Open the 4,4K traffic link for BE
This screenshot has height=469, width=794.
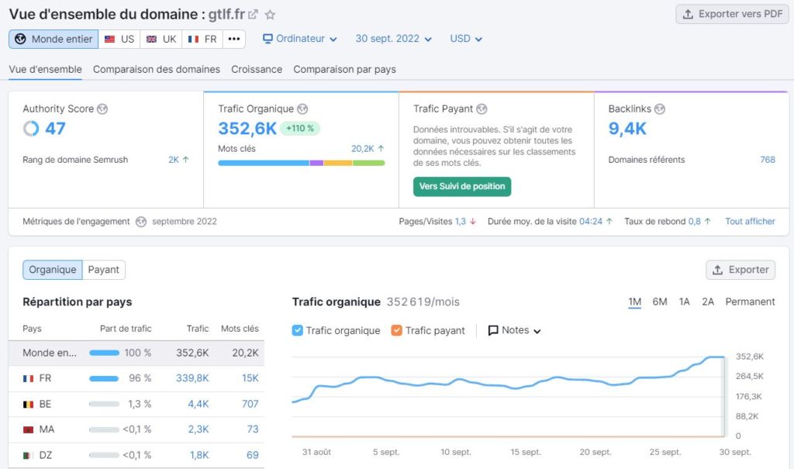coord(198,404)
